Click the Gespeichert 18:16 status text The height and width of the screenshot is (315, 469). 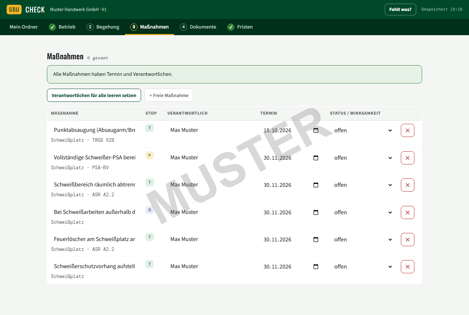442,10
